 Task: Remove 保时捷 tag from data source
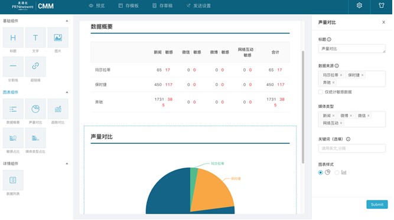point(362,75)
